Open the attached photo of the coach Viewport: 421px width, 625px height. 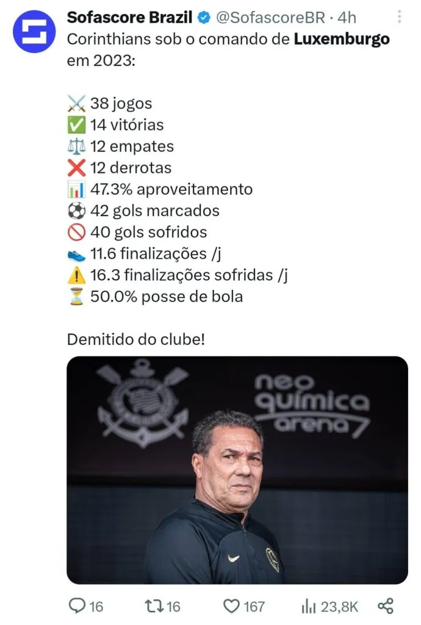(237, 470)
